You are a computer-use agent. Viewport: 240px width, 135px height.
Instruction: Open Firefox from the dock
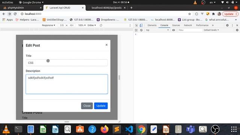coord(105,129)
